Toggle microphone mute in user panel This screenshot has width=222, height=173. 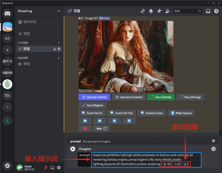click(46, 168)
